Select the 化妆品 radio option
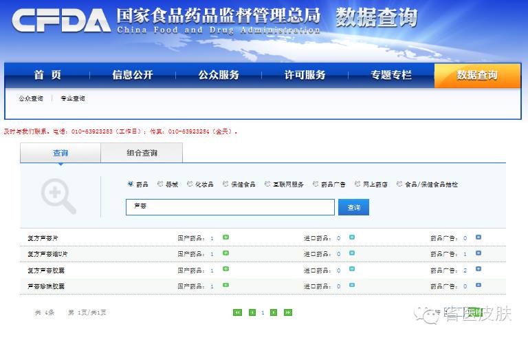This screenshot has width=528, height=340. (x=190, y=184)
